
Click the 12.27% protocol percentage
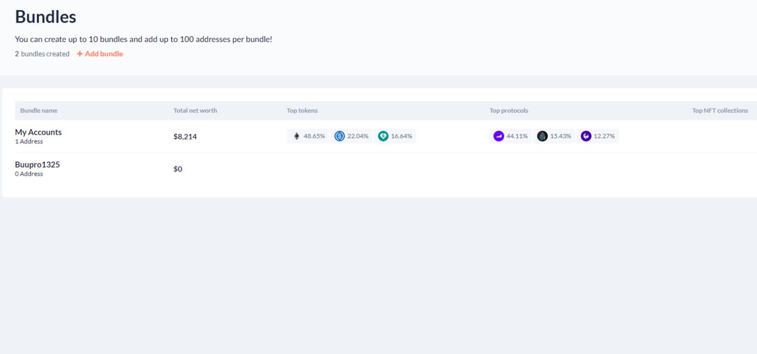(x=605, y=136)
